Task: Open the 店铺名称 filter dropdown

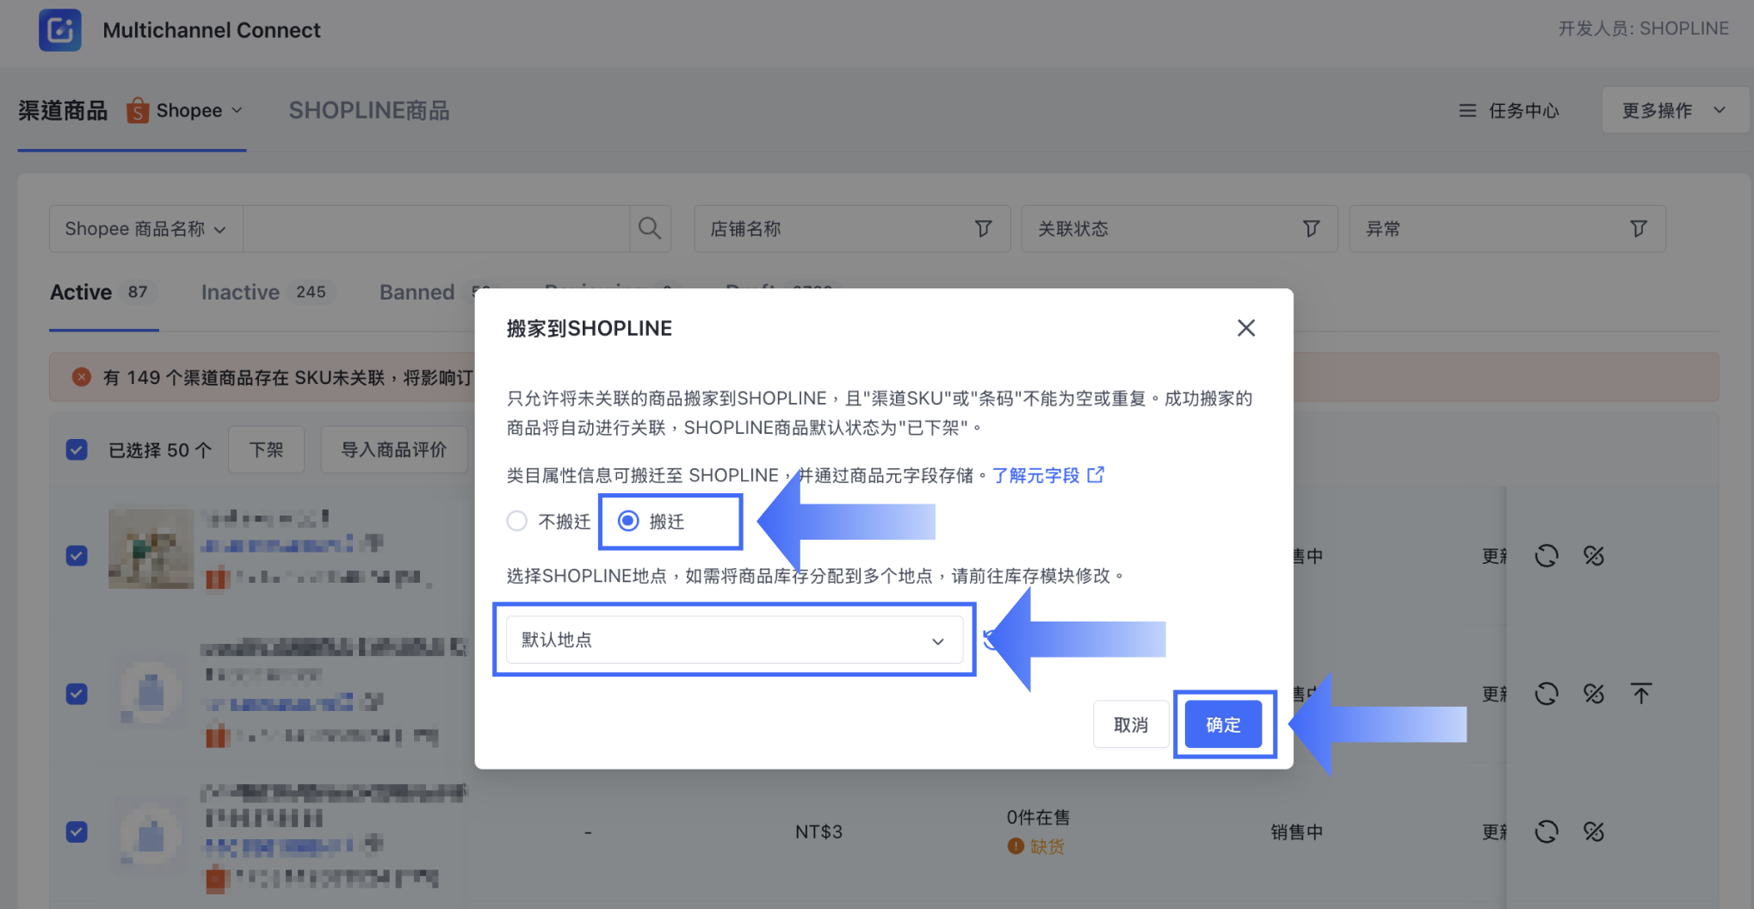Action: (x=852, y=229)
